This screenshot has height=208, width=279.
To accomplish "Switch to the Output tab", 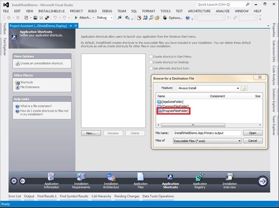I will 29,196.
